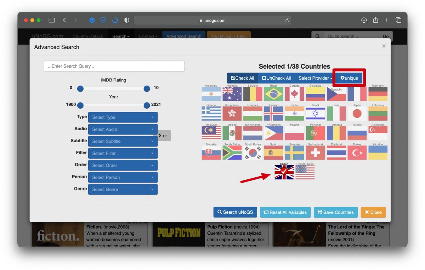Select the Hong Kong flag

[x=232, y=114]
